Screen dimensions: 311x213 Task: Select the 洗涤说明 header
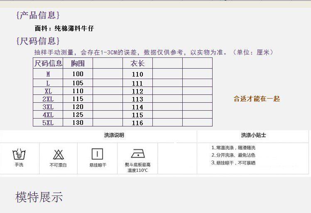(x=114, y=136)
